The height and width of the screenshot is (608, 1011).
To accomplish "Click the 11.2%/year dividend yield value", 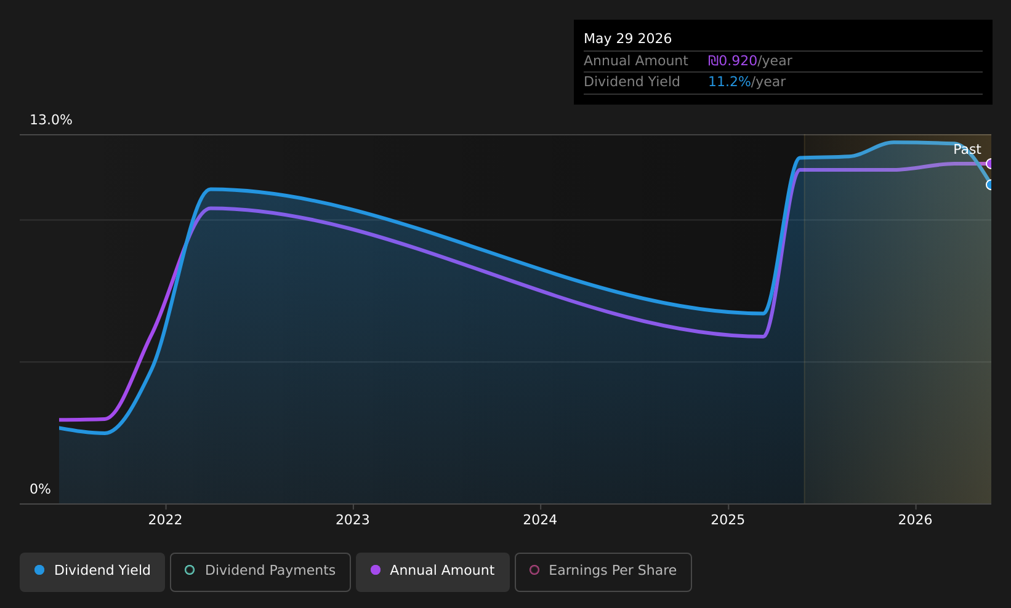I will [x=747, y=82].
